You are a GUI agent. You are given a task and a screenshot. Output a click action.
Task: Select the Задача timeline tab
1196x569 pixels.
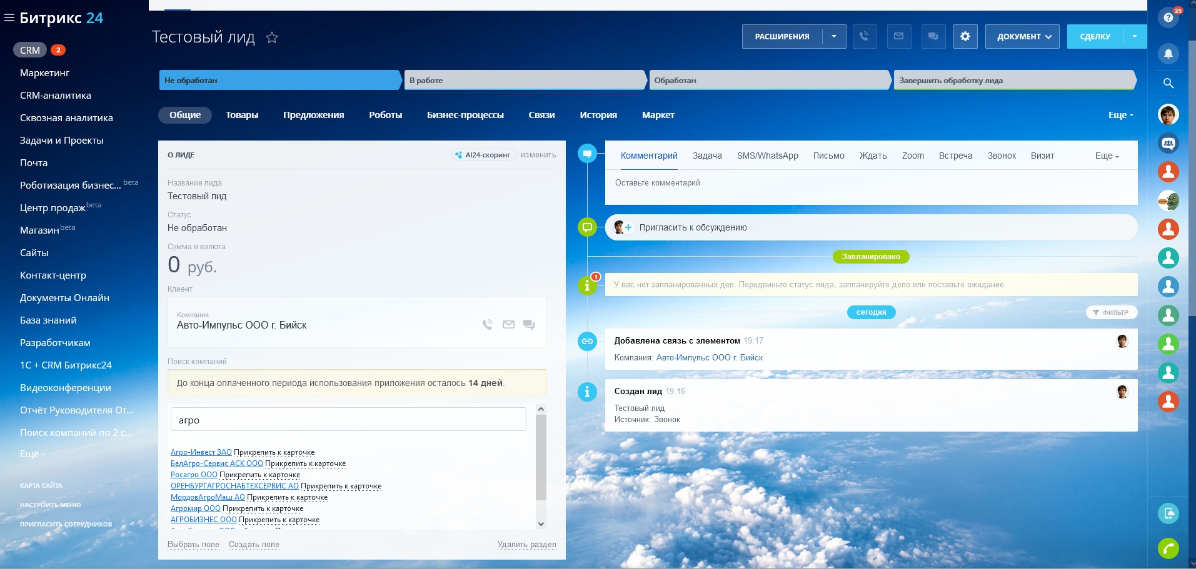point(707,156)
